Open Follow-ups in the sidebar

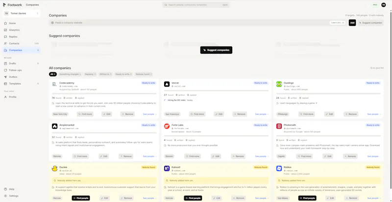point(22,70)
